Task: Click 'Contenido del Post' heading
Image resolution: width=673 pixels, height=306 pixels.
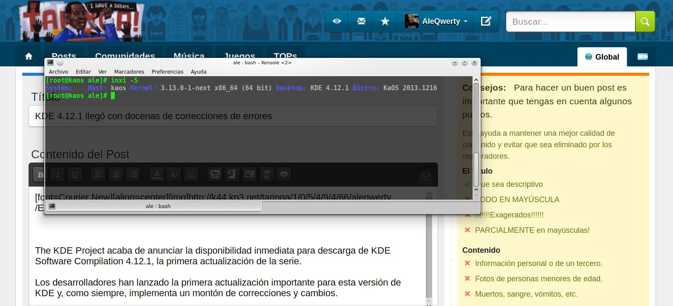Action: 80,154
